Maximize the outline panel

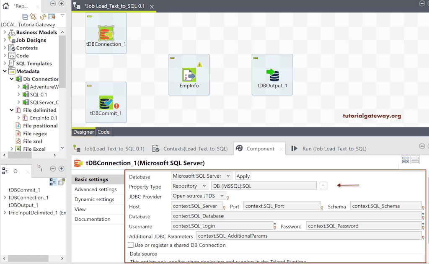(x=61, y=169)
